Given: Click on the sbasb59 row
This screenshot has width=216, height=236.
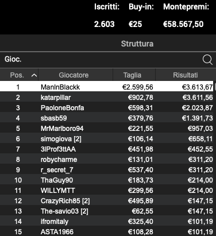Looking at the screenshot, I should (x=107, y=118).
